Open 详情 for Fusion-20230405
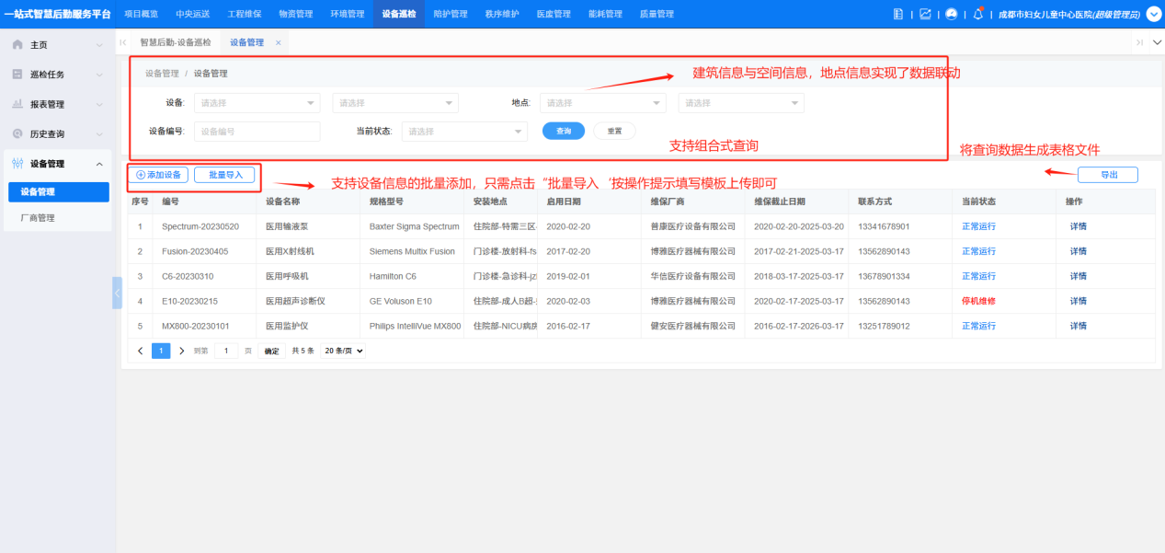The image size is (1165, 553). (1079, 251)
